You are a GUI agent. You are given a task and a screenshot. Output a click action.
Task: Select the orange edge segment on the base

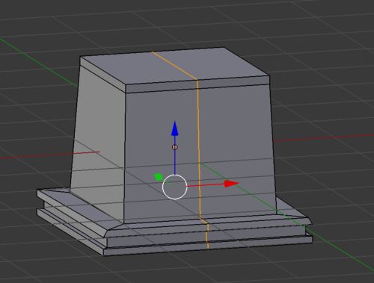(x=206, y=234)
